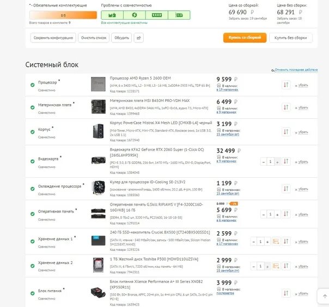Click orange 'Купить со сборкой' button

pyautogui.click(x=245, y=38)
